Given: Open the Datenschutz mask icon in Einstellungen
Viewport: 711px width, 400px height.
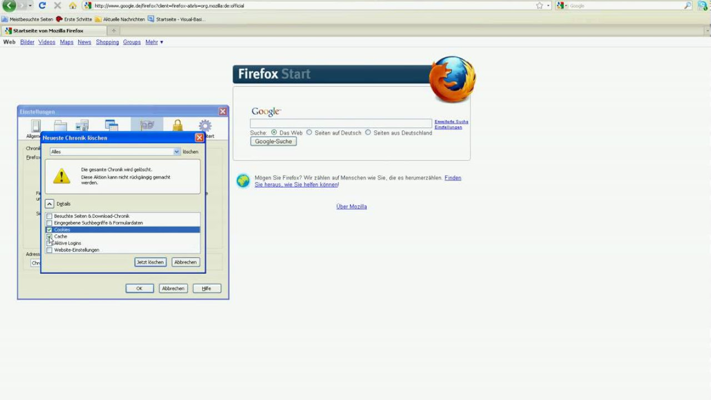Looking at the screenshot, I should (147, 125).
